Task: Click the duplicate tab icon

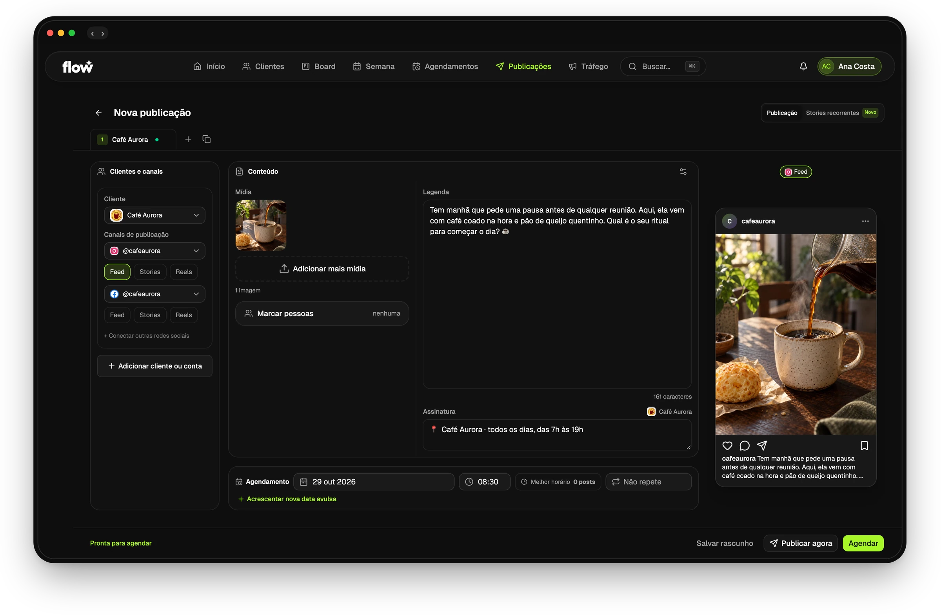Action: point(206,139)
